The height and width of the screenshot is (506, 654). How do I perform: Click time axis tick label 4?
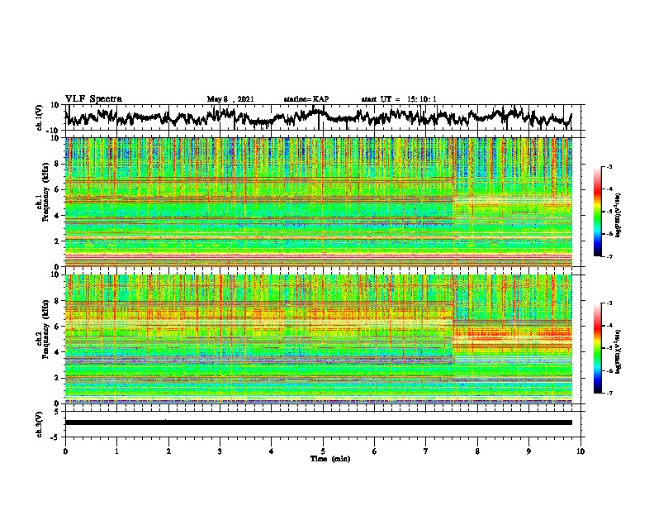click(x=272, y=451)
